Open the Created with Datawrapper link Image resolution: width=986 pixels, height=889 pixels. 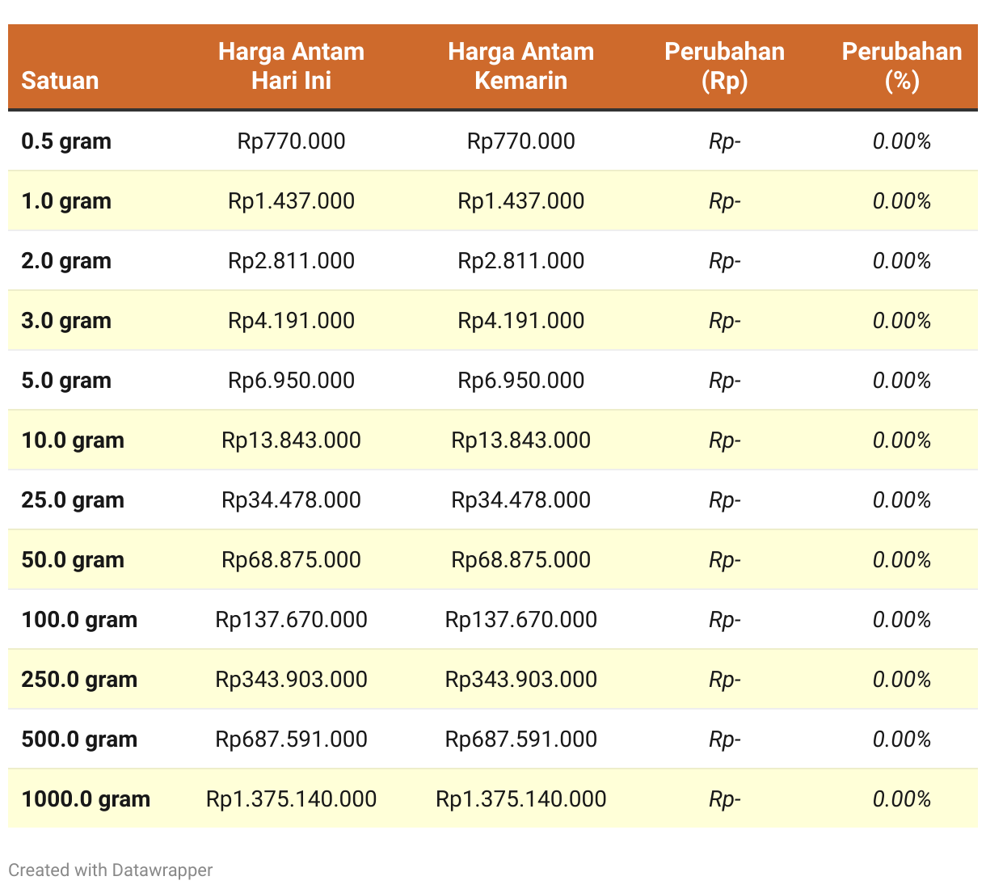[111, 870]
